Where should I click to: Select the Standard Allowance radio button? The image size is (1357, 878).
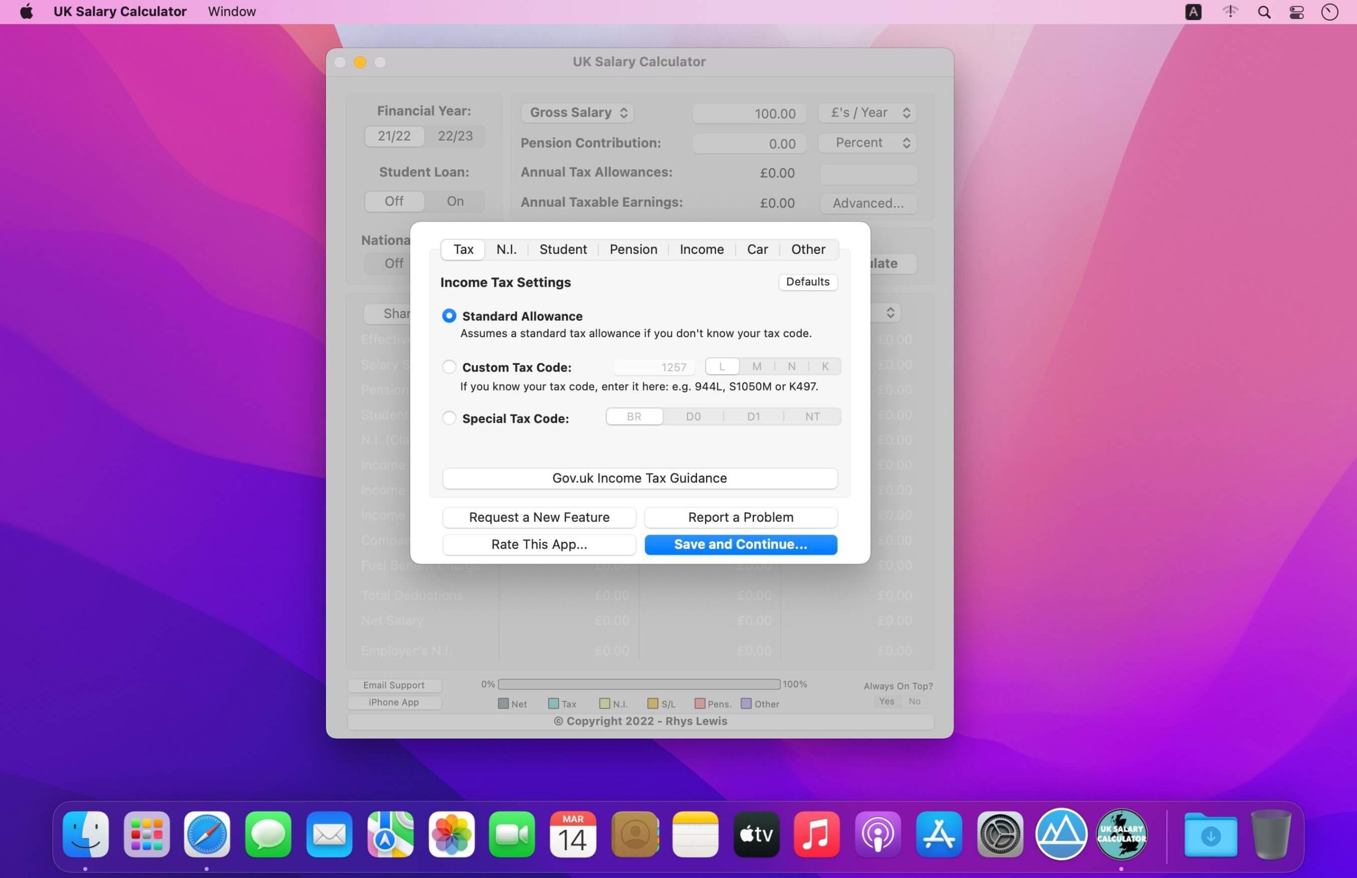pos(449,316)
